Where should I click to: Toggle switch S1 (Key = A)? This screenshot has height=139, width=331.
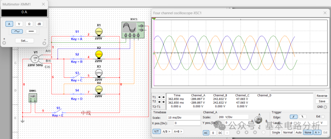[x=77, y=36]
